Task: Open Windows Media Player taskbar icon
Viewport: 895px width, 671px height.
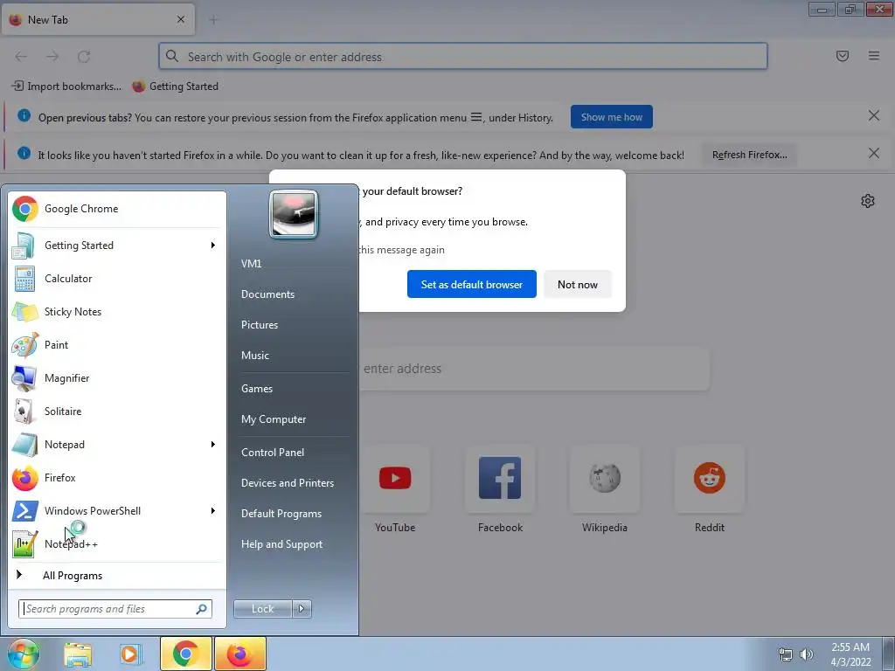Action: tap(131, 654)
